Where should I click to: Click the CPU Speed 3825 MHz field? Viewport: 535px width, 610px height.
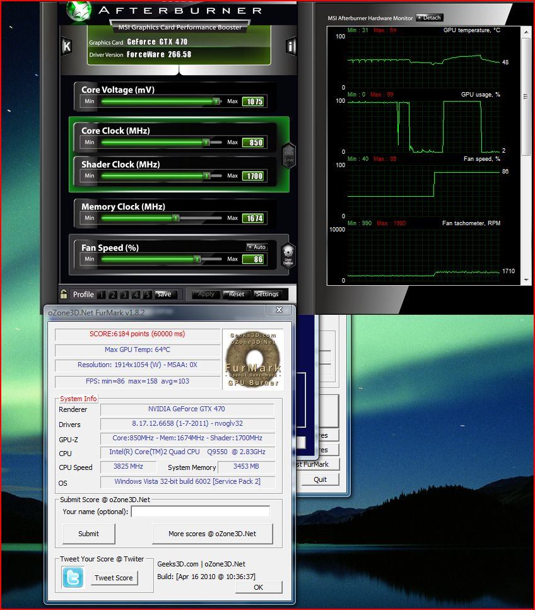coord(129,466)
